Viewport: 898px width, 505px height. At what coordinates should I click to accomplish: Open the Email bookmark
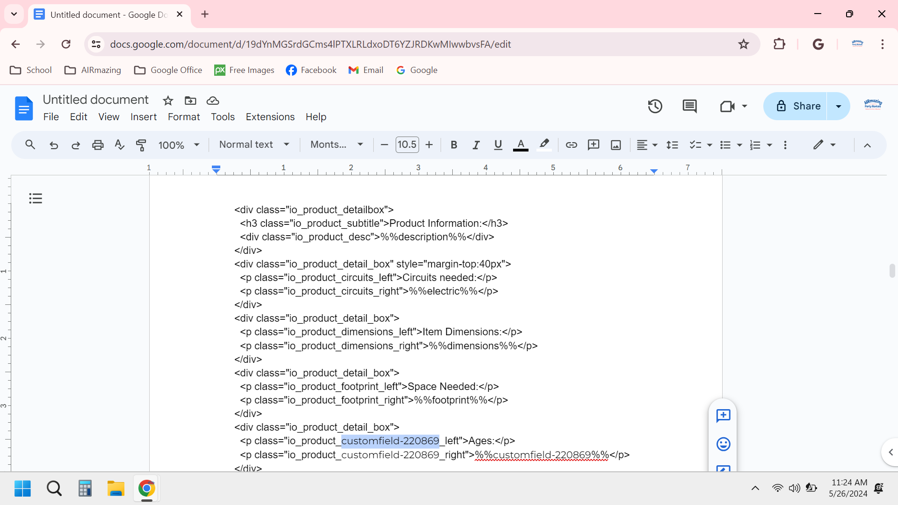366,70
